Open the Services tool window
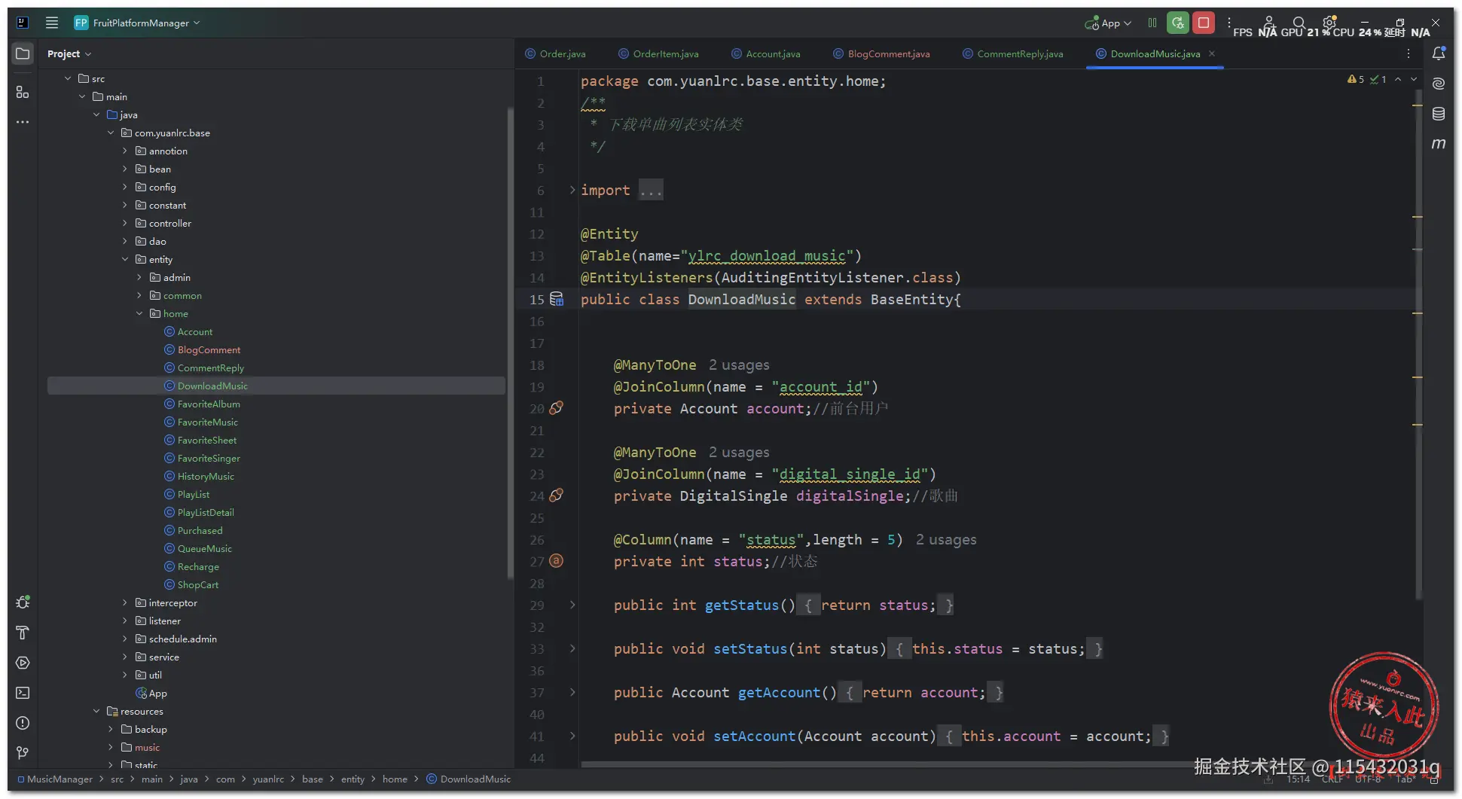 [x=23, y=663]
